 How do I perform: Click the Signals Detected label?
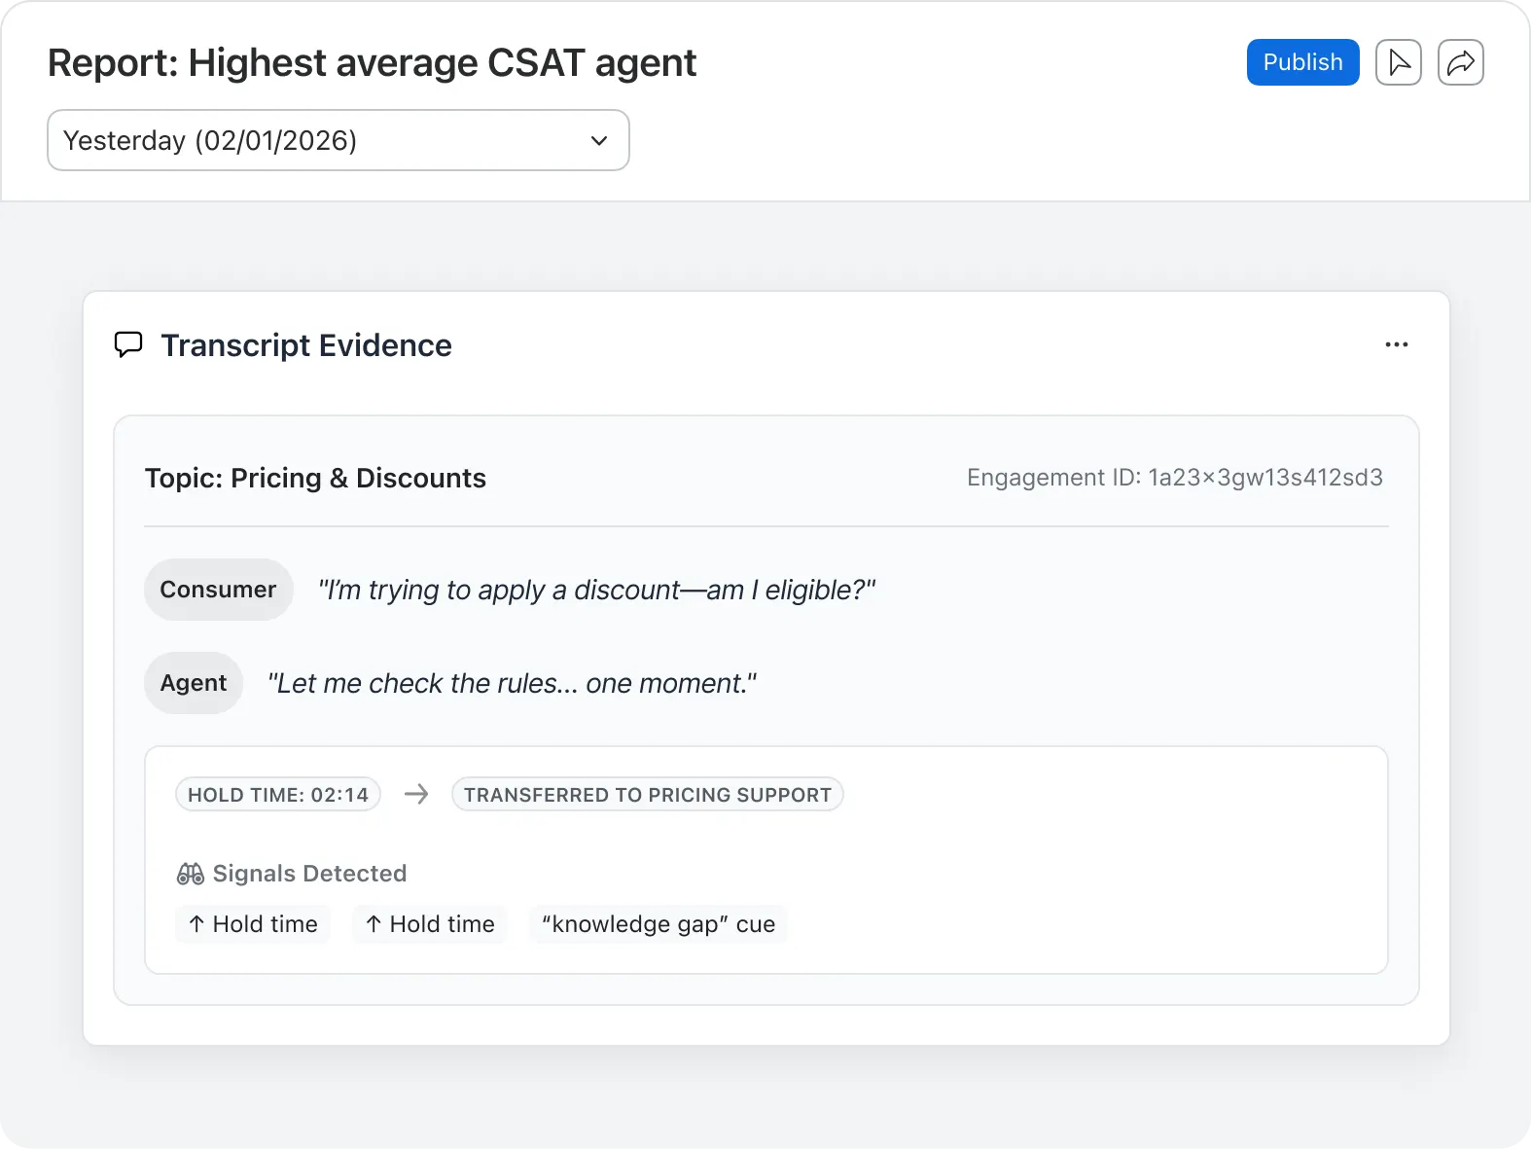pos(309,874)
